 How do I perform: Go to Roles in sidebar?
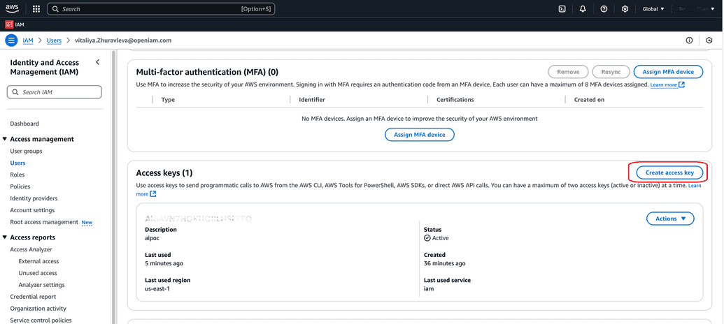[x=17, y=175]
